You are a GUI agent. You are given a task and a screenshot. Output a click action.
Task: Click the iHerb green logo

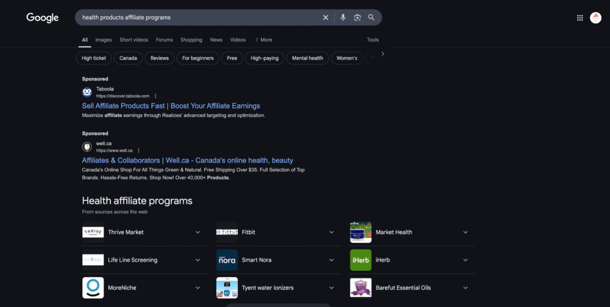click(360, 260)
